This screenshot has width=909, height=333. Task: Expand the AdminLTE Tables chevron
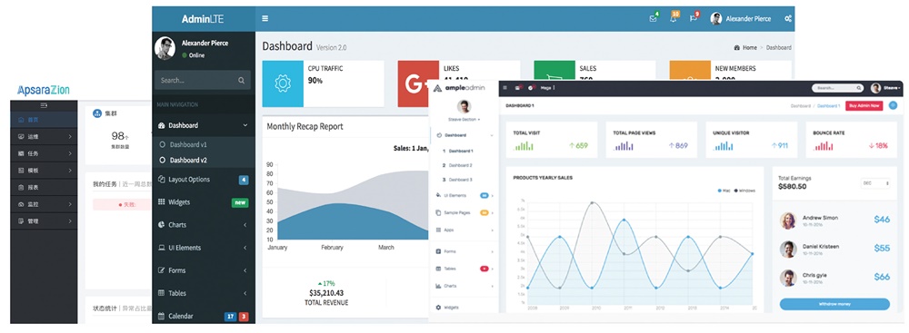[245, 294]
